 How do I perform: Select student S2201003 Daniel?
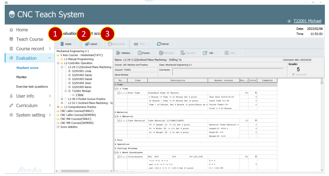click(82, 79)
